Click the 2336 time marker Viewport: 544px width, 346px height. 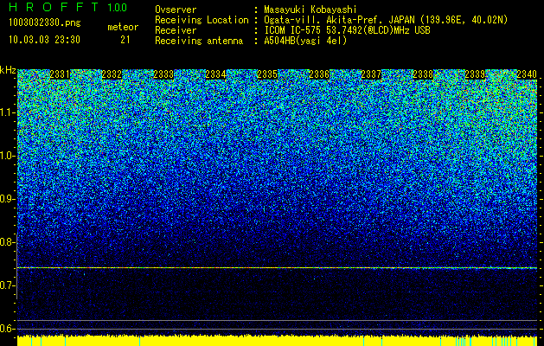(319, 74)
